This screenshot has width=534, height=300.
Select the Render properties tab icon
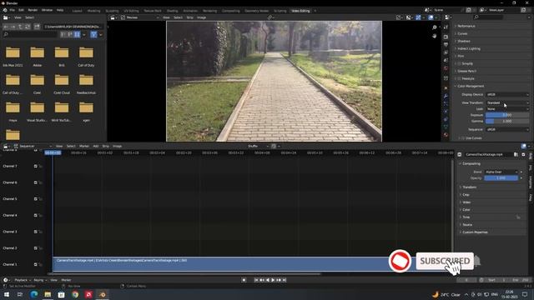click(x=446, y=37)
